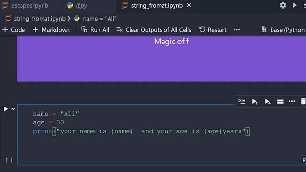Restart the notebook kernel
The image size is (306, 172).
click(x=213, y=30)
